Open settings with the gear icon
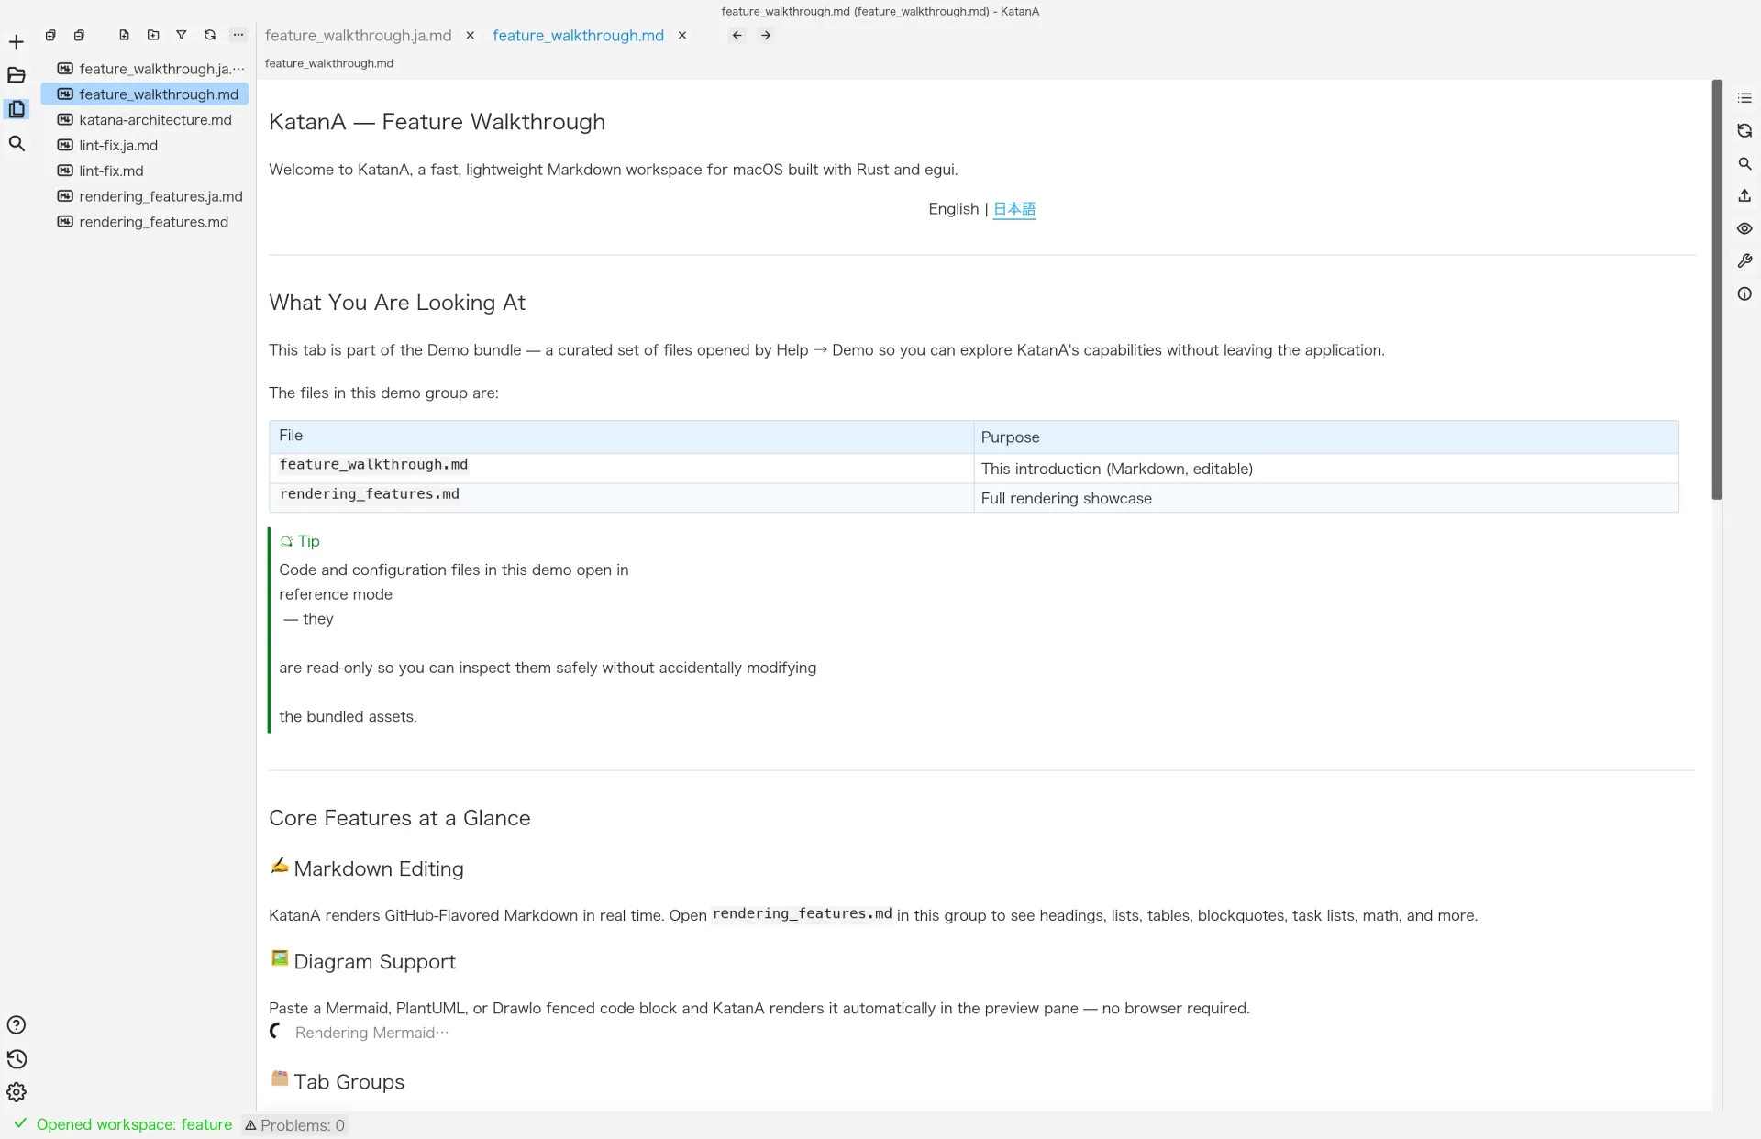Image resolution: width=1761 pixels, height=1139 pixels. [17, 1092]
